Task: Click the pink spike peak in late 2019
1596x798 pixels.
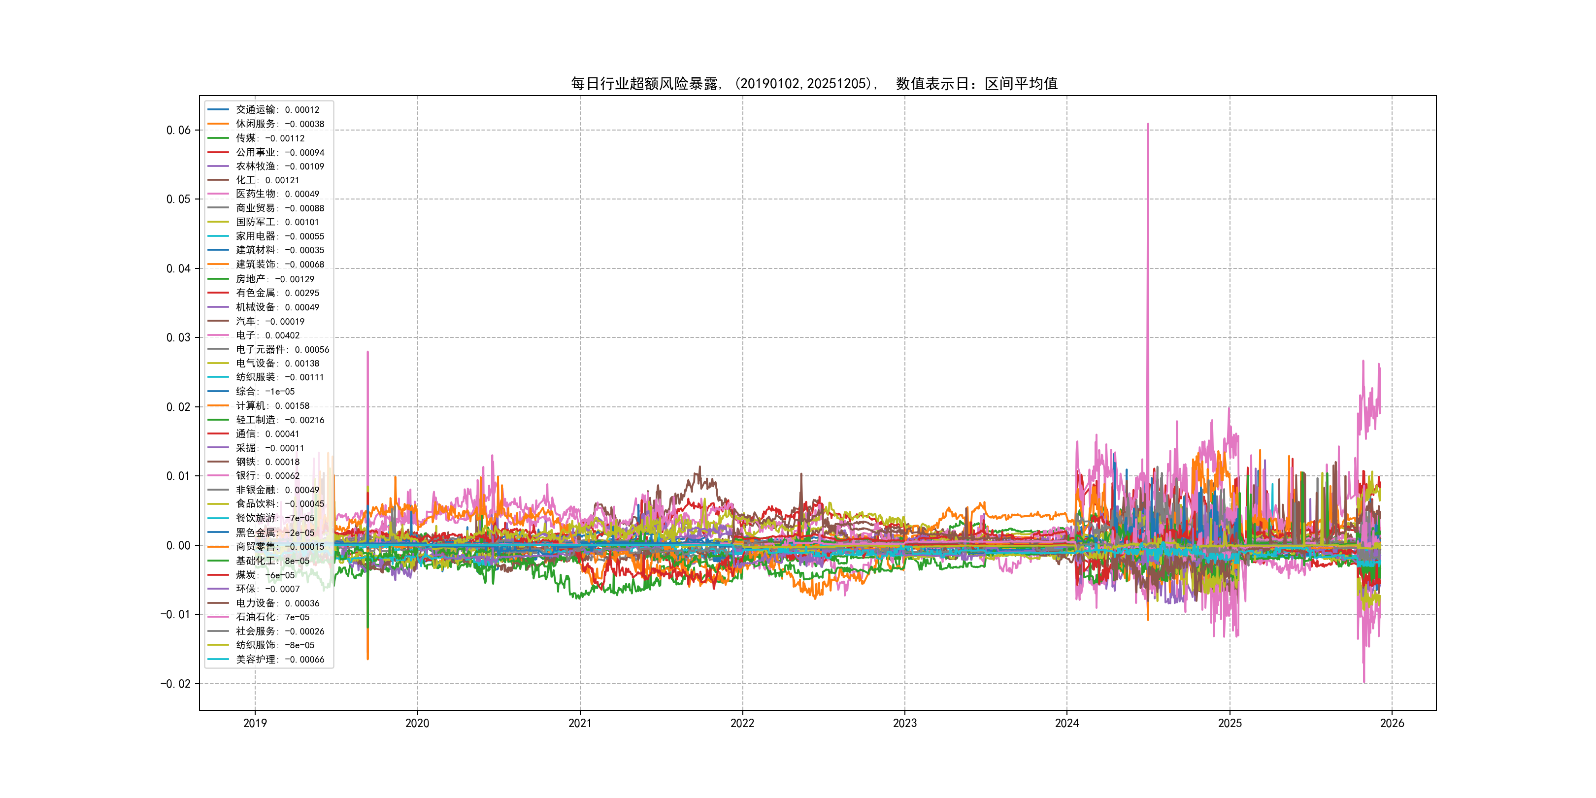Action: coord(367,353)
